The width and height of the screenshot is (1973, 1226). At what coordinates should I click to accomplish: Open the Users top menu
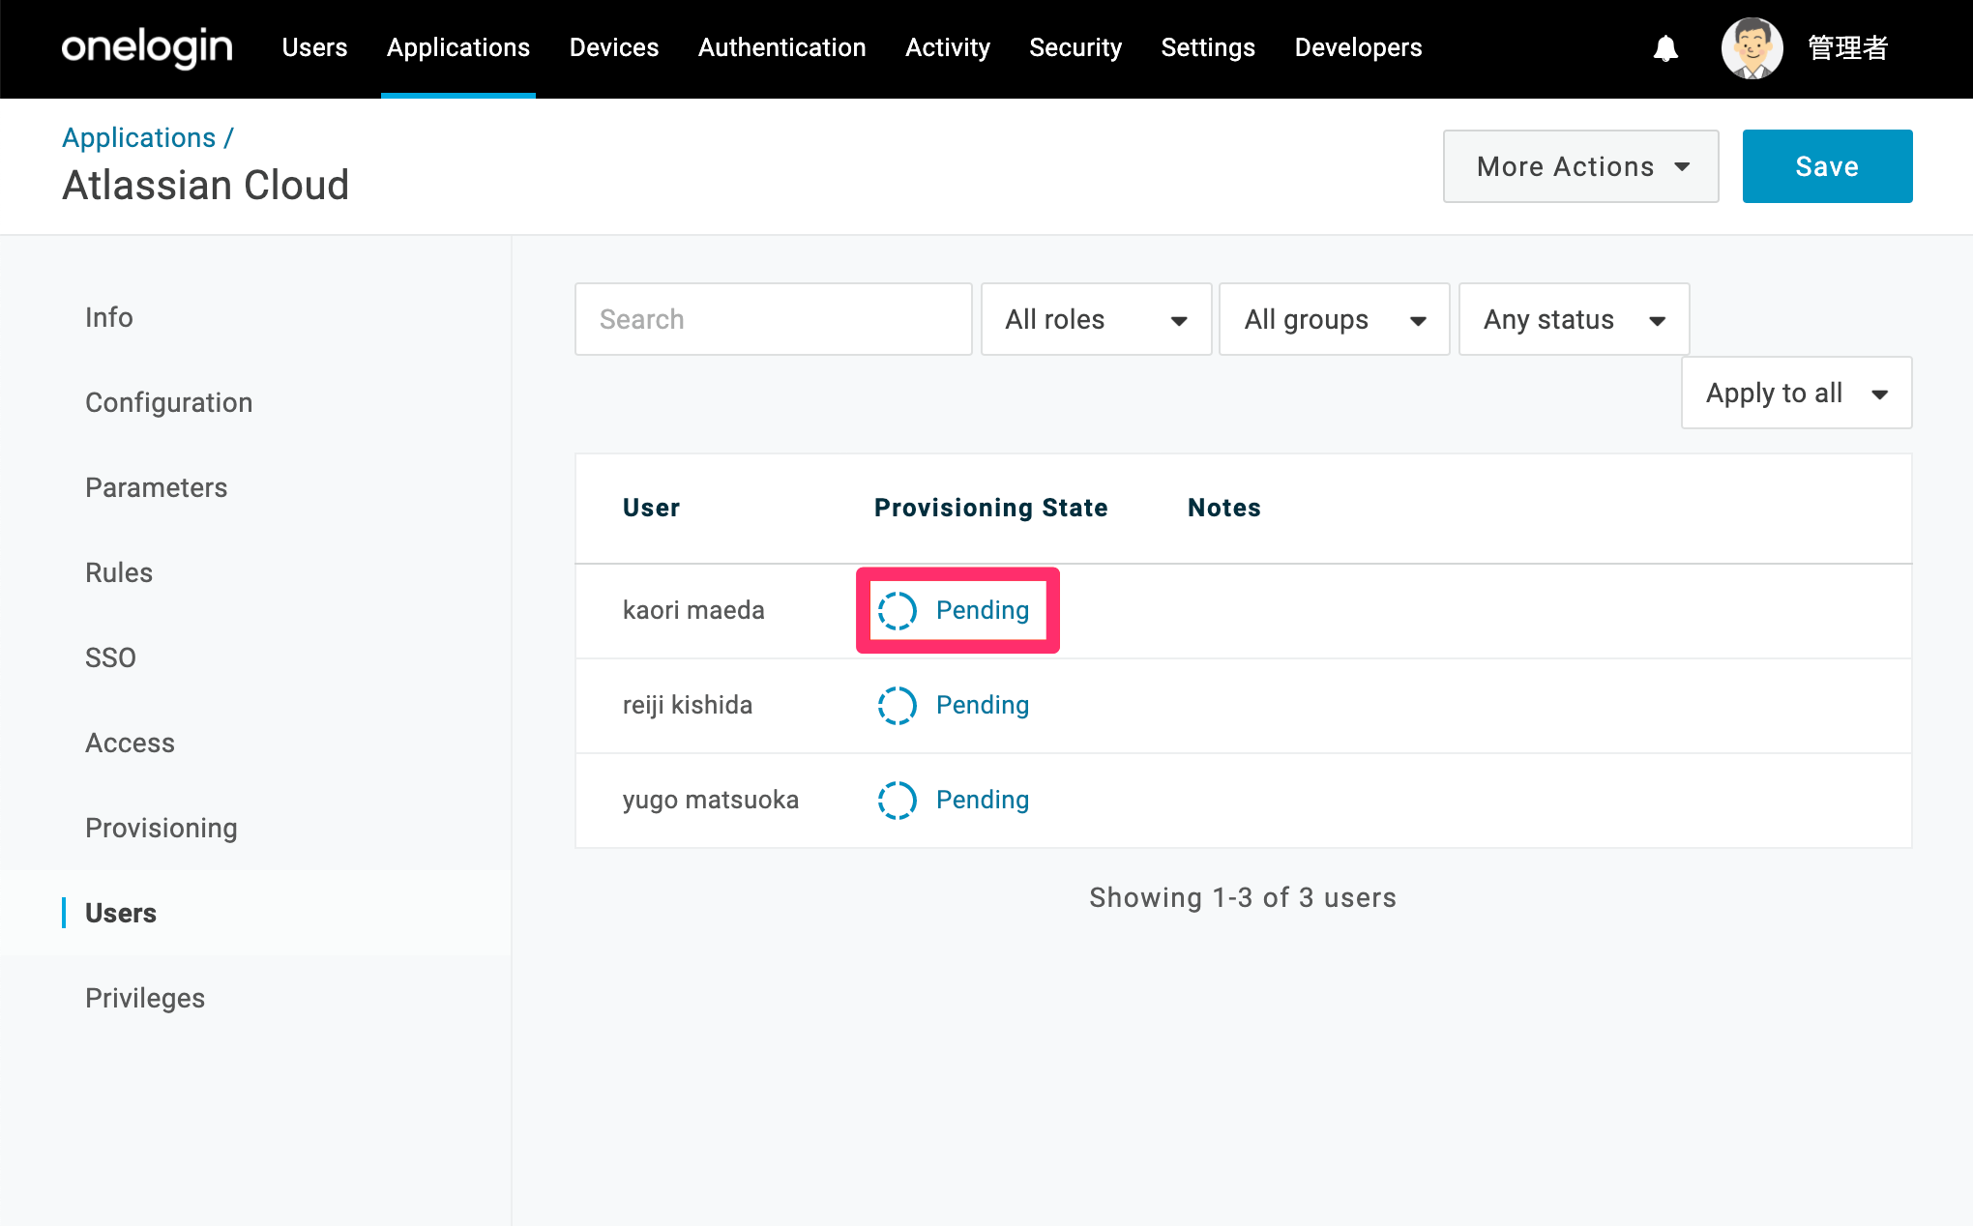pyautogui.click(x=314, y=47)
